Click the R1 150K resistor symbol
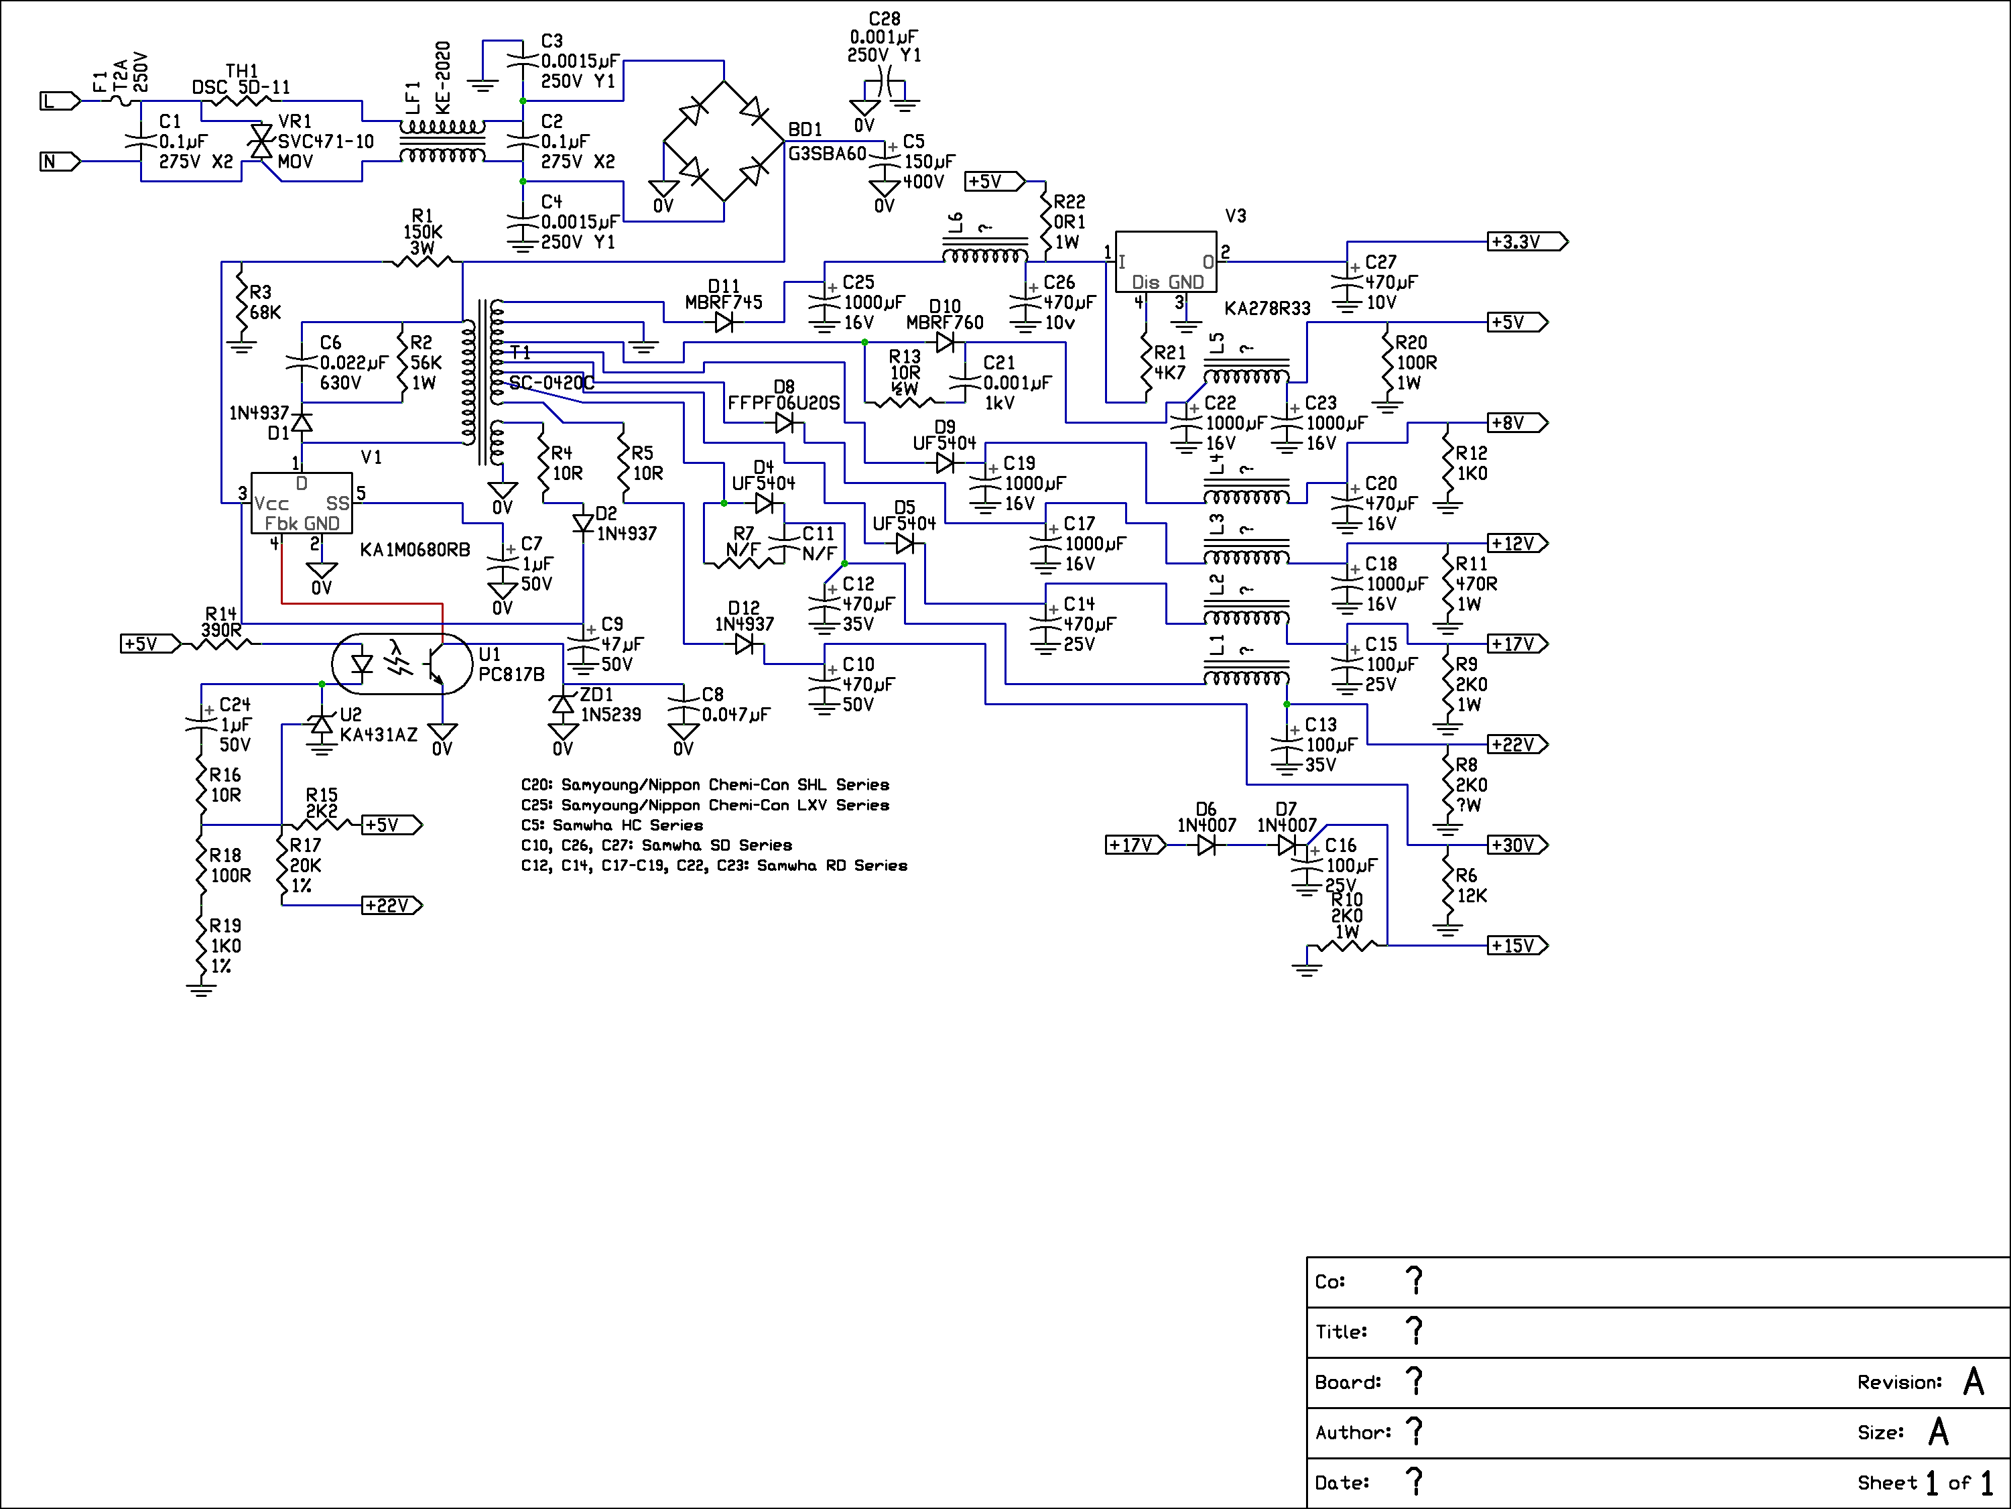 [423, 262]
